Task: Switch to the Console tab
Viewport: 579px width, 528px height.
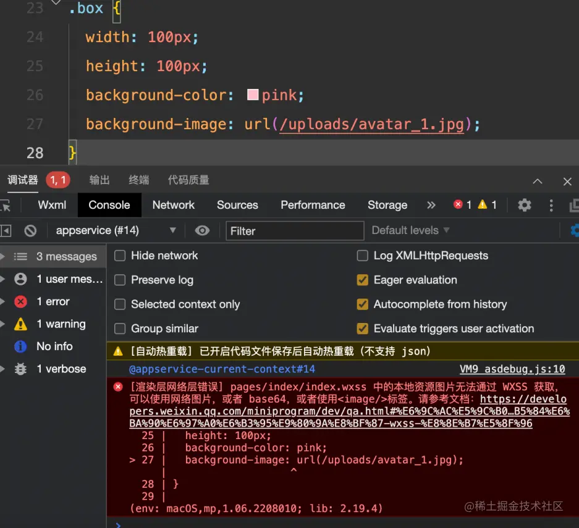Action: coord(109,205)
